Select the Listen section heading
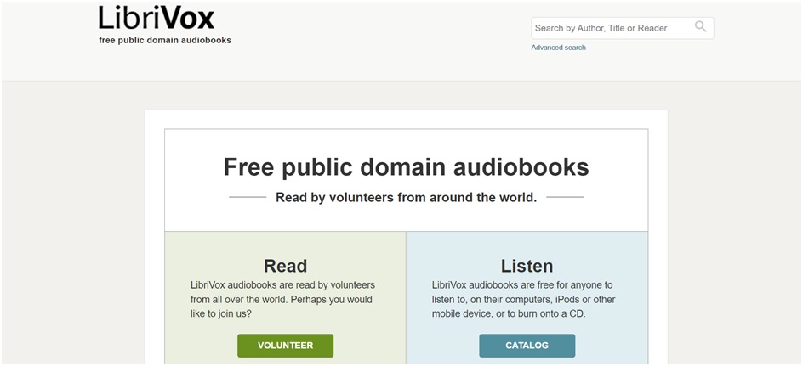Viewport: 803px width, 366px height. pos(527,266)
